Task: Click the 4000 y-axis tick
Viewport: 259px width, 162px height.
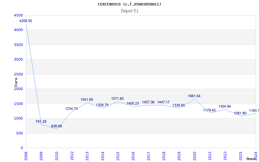Action: (x=18, y=30)
